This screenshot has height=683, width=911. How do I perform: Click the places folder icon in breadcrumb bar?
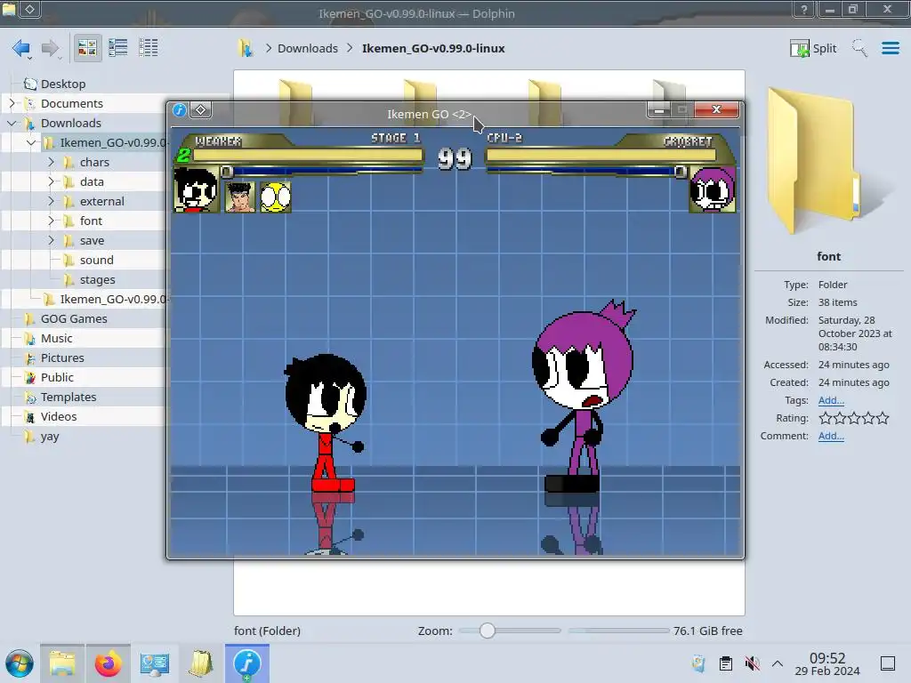(x=246, y=48)
